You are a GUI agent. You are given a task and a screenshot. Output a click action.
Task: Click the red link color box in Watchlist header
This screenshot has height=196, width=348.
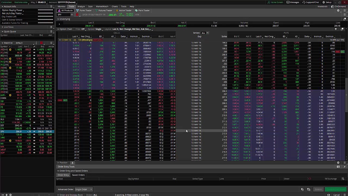[x=41, y=43]
